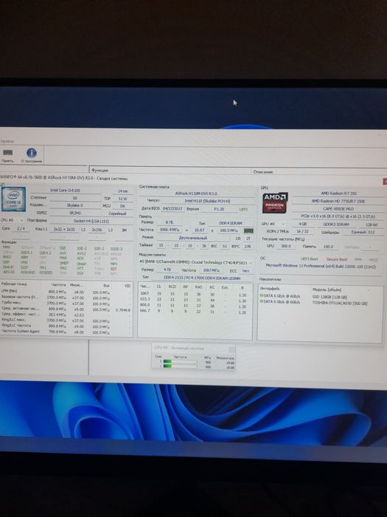Click the GPU clock 300.0 value
The width and height of the screenshot is (387, 517).
(286, 246)
